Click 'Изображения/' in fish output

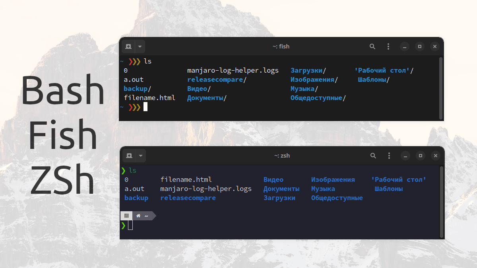(314, 80)
